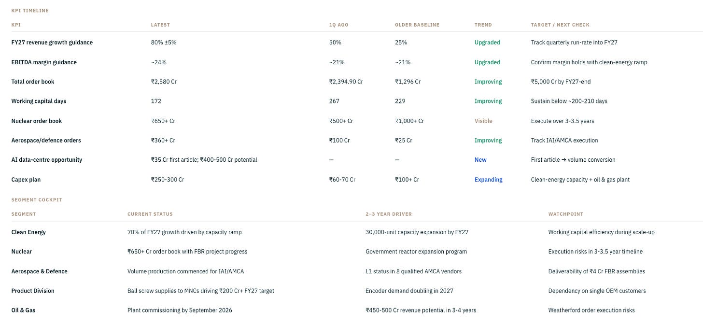This screenshot has height=324, width=703.
Task: Select the Aerospace & Defence segment label
Action: pyautogui.click(x=40, y=271)
